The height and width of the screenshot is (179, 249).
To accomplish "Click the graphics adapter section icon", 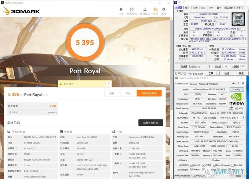I will (x=9, y=132).
